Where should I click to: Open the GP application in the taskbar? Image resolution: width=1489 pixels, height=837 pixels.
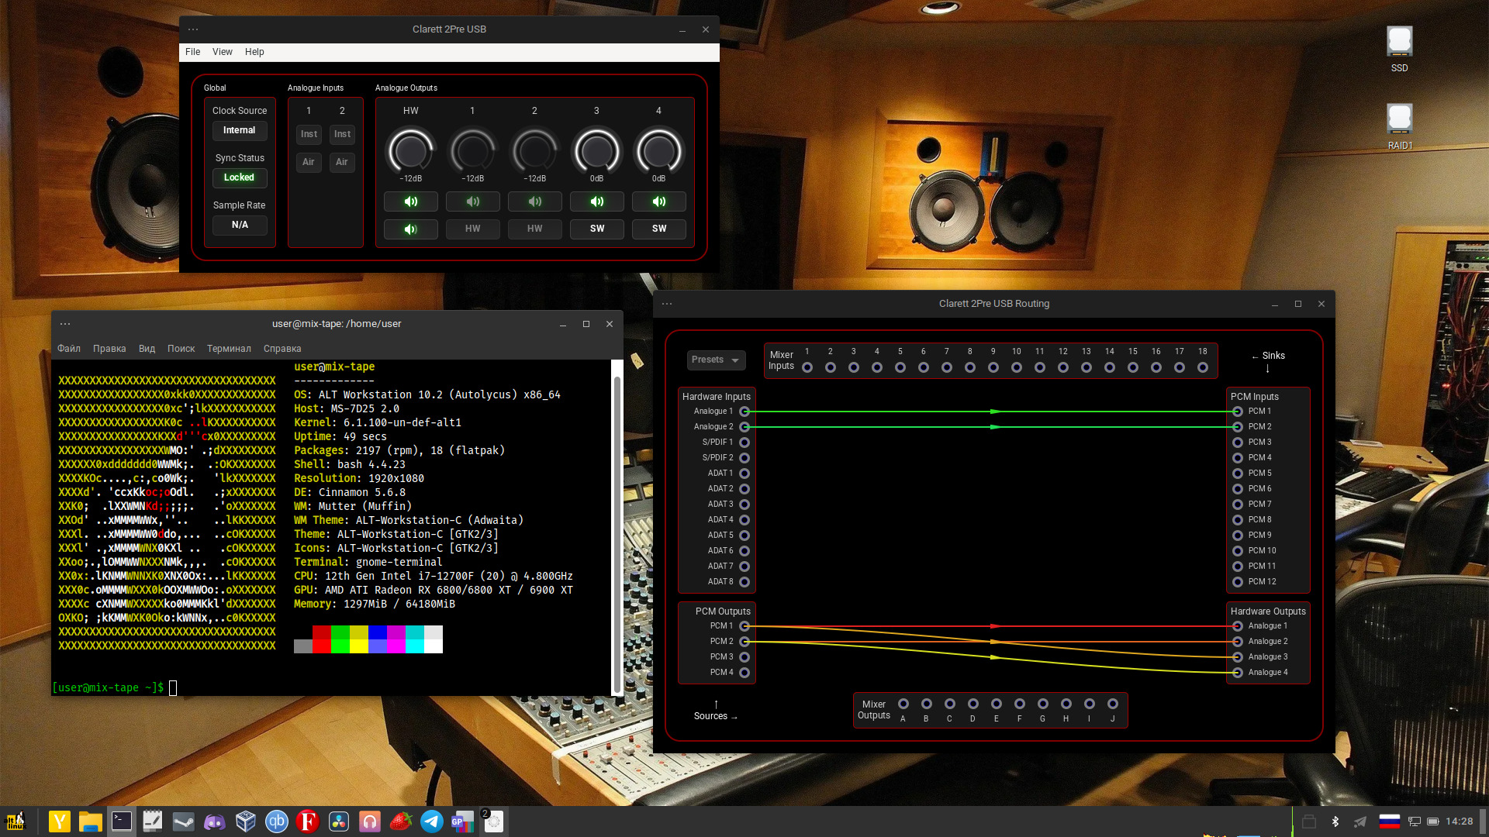click(x=463, y=821)
